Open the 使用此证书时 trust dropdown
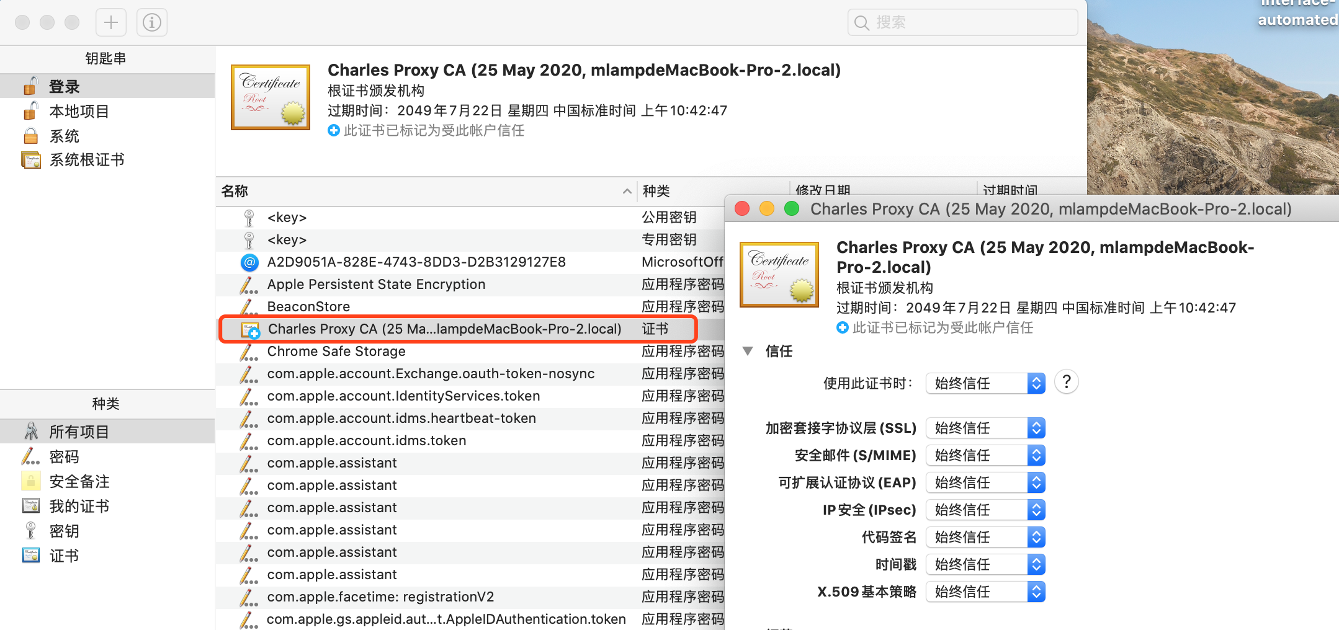 click(x=985, y=383)
